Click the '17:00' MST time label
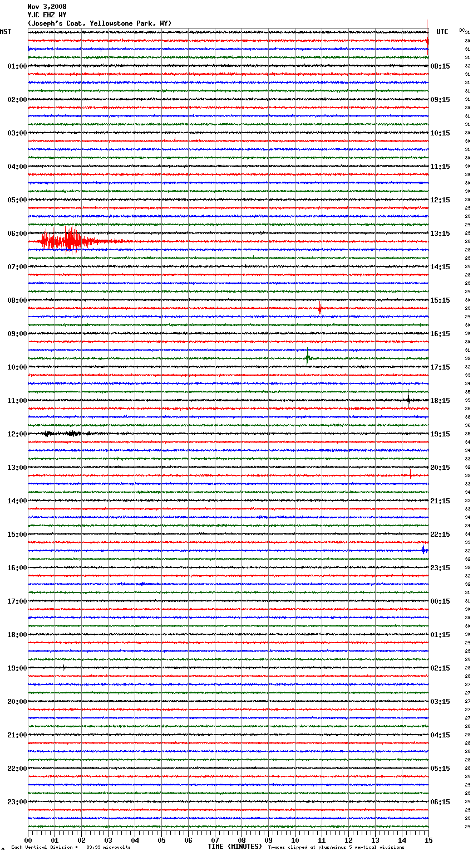Viewport: 473px width, 855px height. (x=17, y=601)
